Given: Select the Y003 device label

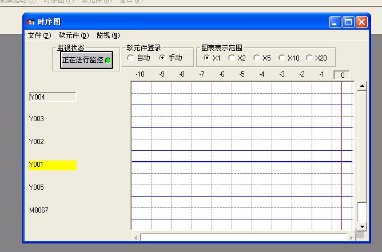Looking at the screenshot, I should click(x=37, y=119).
